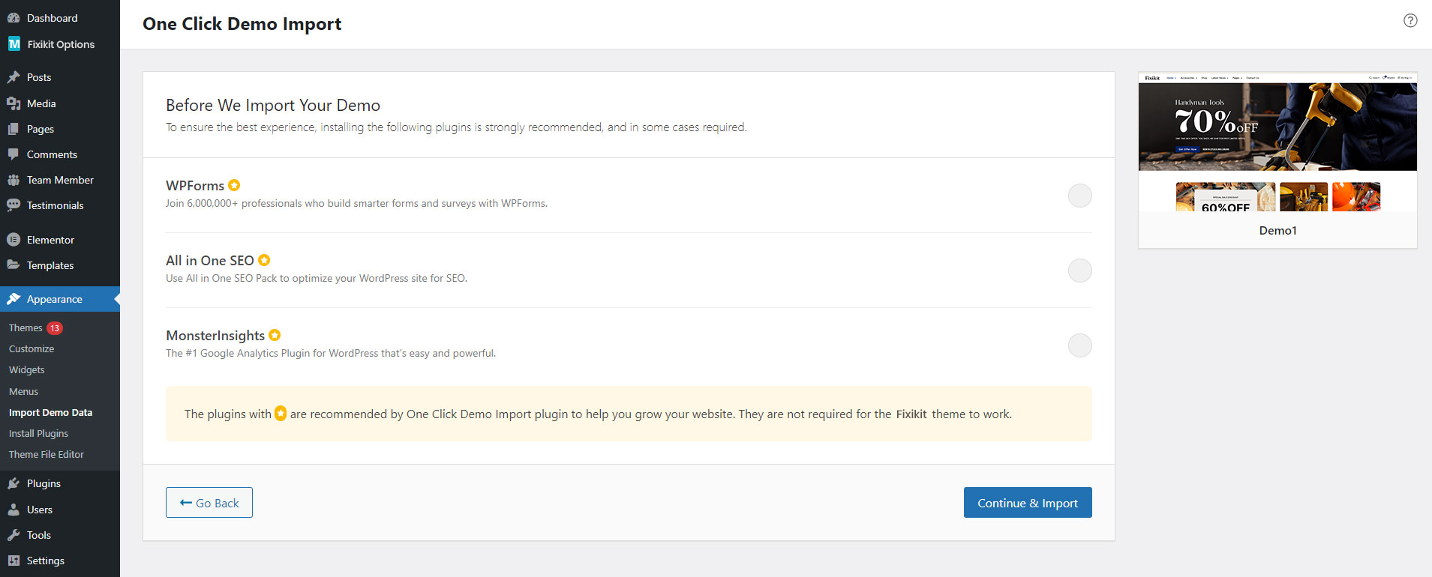Open the Themes submenu link

(26, 328)
